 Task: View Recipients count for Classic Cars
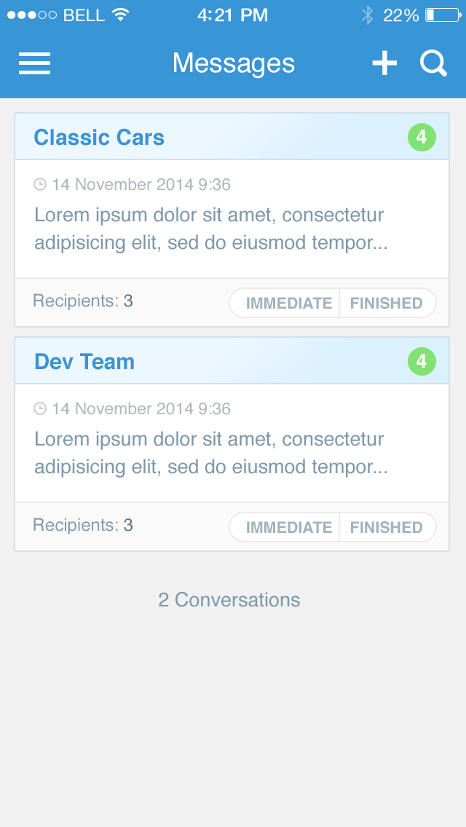point(83,301)
